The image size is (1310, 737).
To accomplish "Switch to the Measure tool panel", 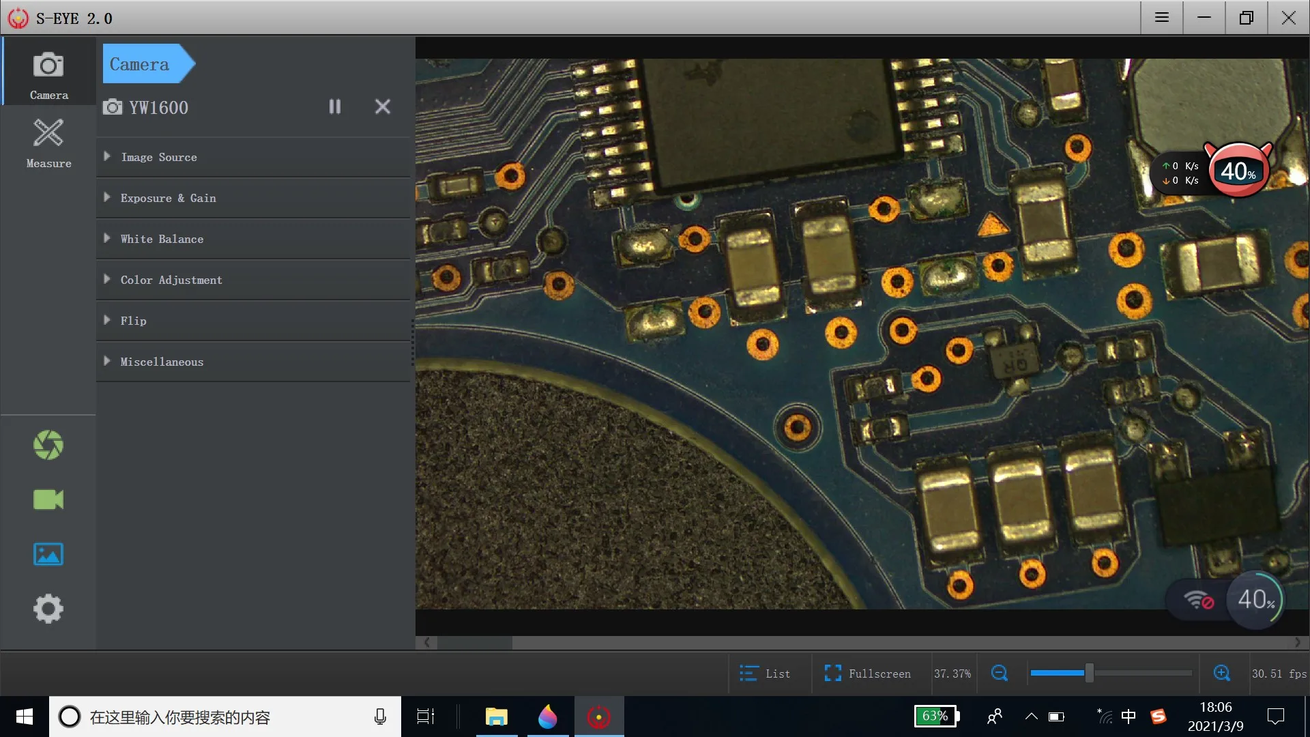I will tap(48, 142).
